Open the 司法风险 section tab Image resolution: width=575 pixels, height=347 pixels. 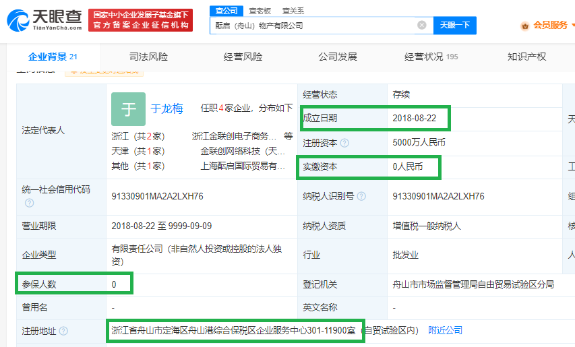coord(148,57)
